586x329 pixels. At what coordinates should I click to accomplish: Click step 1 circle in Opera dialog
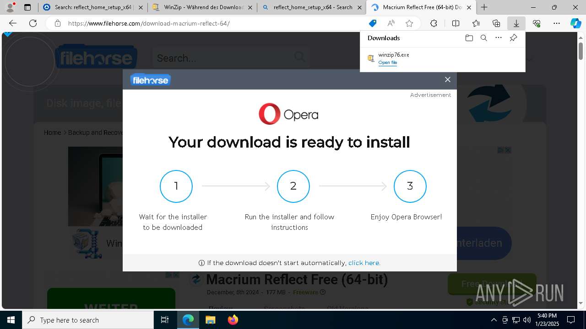(x=176, y=186)
